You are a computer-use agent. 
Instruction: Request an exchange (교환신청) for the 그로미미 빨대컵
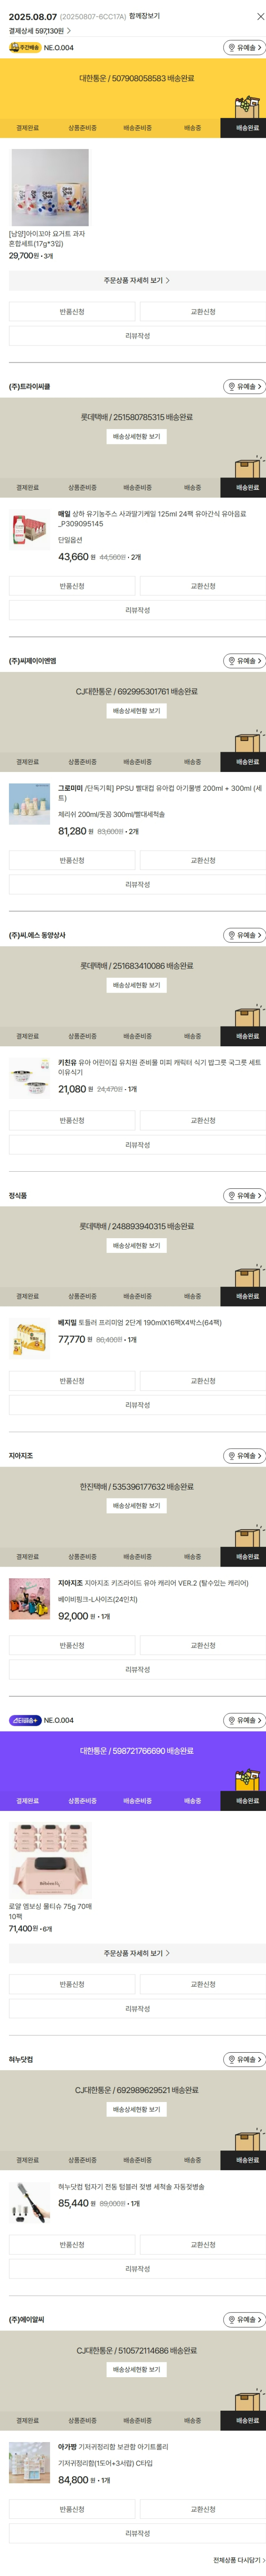203,860
